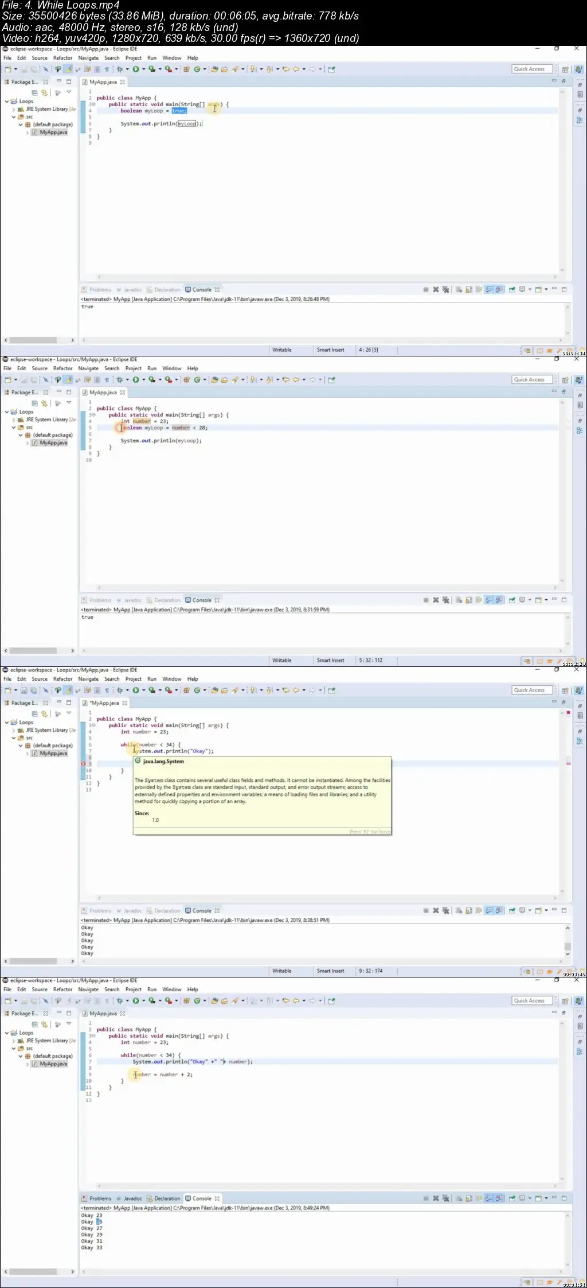Screen dimensions: 587x1288
Task: Click Display Selected Console icon in the second frame
Action: click(522, 600)
